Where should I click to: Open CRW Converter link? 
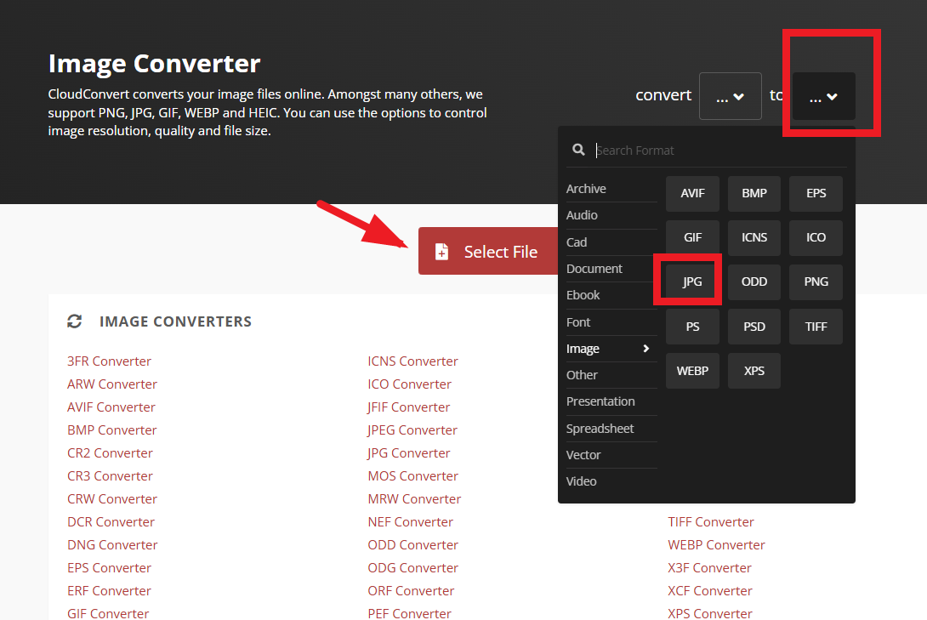[x=111, y=499]
